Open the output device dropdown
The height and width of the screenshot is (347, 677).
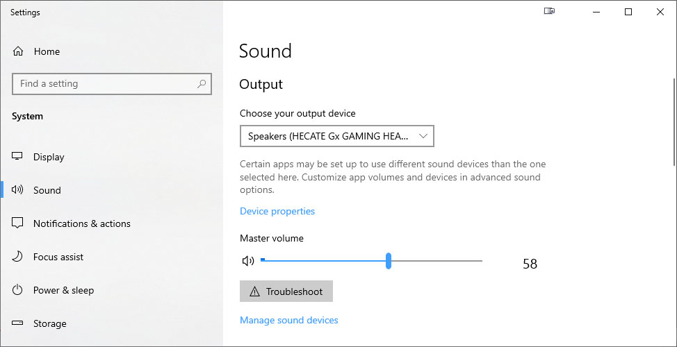pos(337,136)
